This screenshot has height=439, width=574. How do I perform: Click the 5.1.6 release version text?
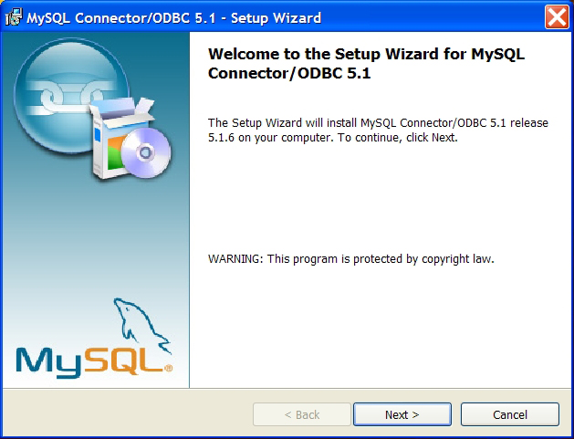(221, 138)
